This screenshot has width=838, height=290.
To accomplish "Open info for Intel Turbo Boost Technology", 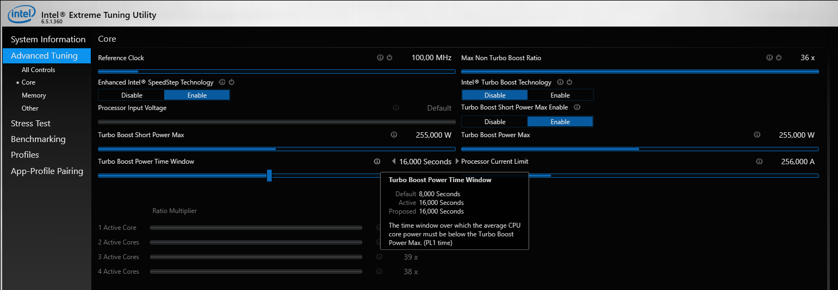I will (x=560, y=82).
